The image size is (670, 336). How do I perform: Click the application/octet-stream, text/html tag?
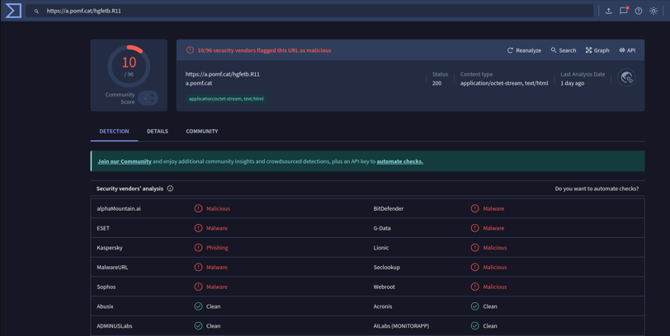tap(226, 99)
